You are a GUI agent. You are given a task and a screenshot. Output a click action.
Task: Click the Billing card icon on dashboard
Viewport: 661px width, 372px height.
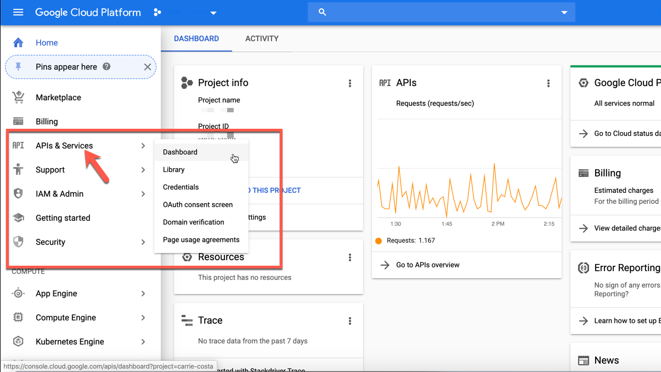584,173
